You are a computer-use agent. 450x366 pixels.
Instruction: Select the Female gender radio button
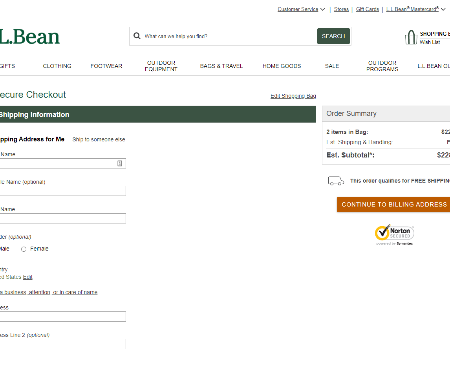tap(24, 249)
